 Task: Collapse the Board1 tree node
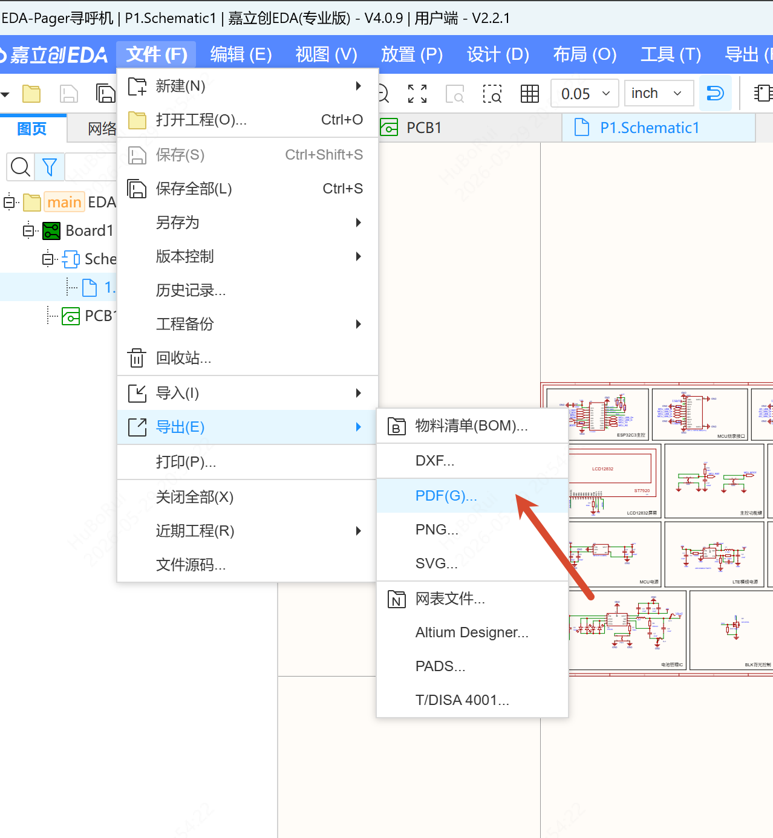28,230
